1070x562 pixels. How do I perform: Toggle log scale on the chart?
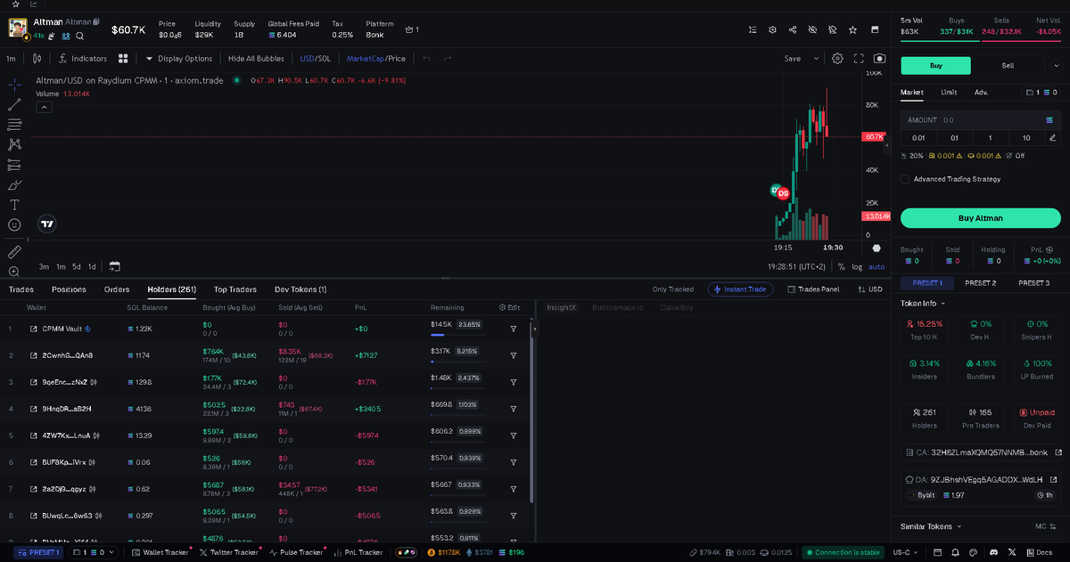857,266
